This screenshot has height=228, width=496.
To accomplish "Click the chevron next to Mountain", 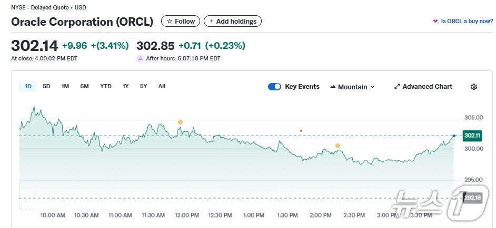I will (x=373, y=87).
